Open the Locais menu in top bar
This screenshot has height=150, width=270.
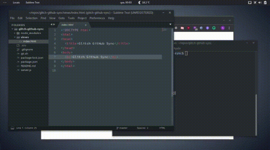(16, 3)
